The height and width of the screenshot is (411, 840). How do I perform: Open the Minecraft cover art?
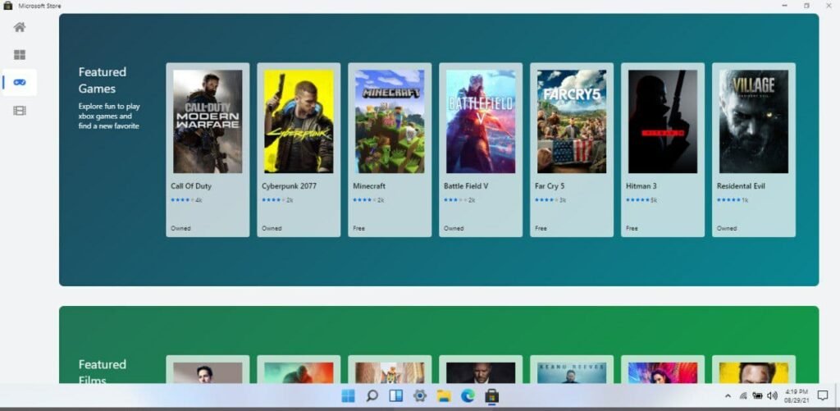click(390, 121)
